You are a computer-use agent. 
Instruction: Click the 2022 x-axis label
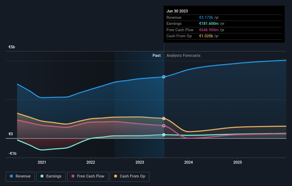(91, 162)
